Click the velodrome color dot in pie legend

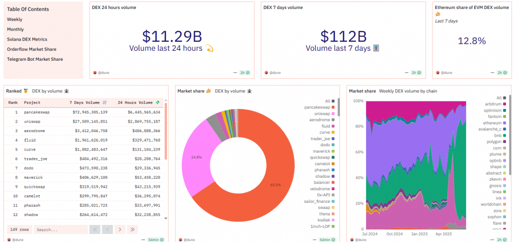click(333, 189)
